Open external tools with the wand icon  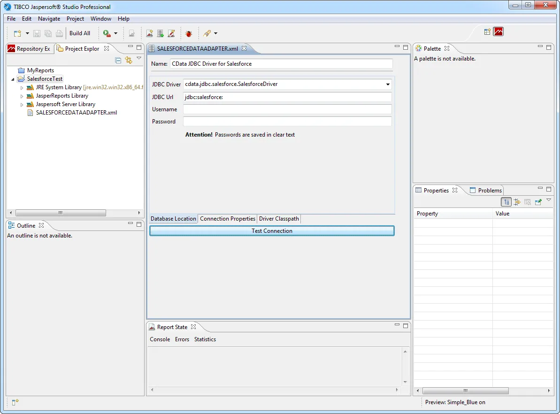click(x=207, y=33)
